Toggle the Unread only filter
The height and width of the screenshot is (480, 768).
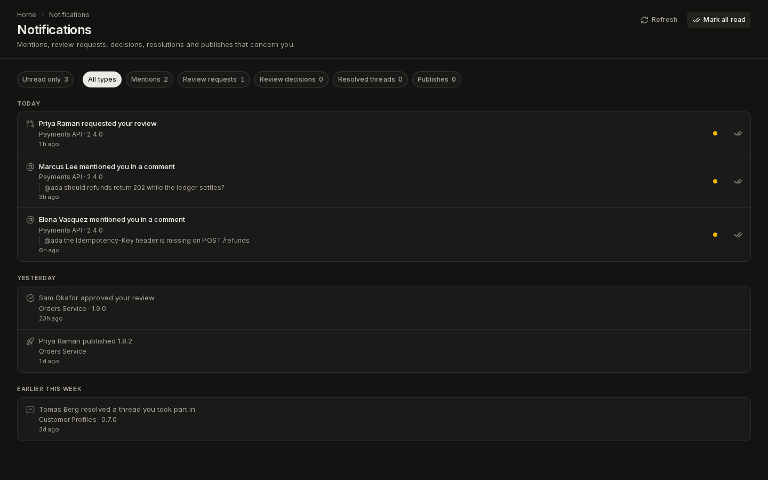45,79
